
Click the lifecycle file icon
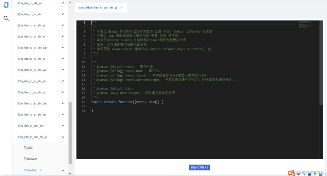(25, 159)
